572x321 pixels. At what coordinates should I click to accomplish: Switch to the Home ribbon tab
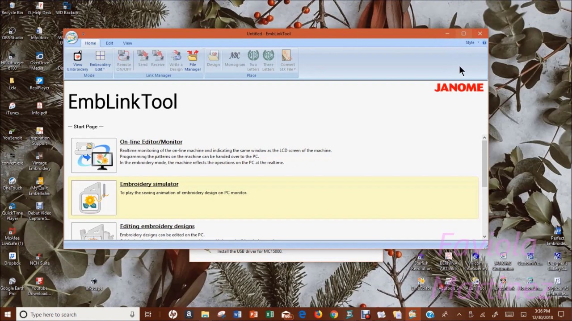90,43
